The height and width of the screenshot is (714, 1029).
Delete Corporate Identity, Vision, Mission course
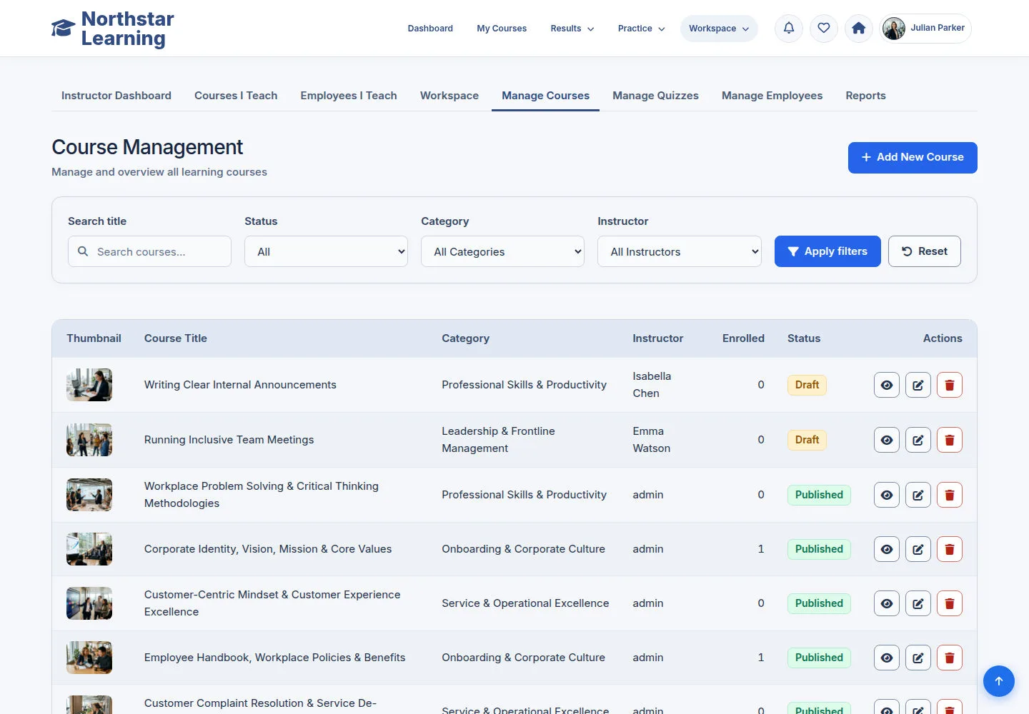tap(950, 549)
